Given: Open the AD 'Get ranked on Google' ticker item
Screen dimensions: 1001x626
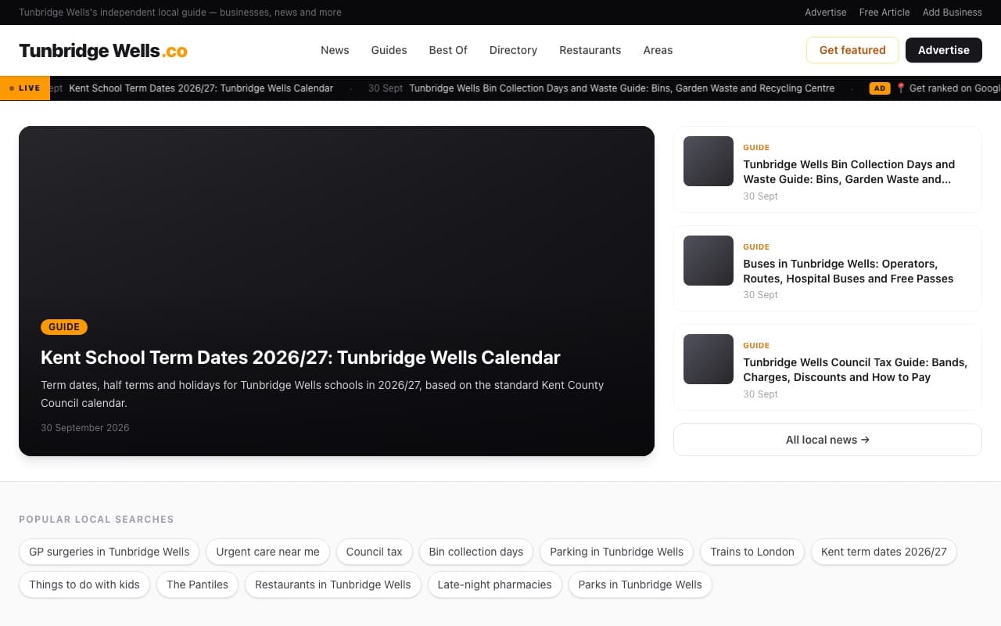Looking at the screenshot, I should click(x=935, y=88).
